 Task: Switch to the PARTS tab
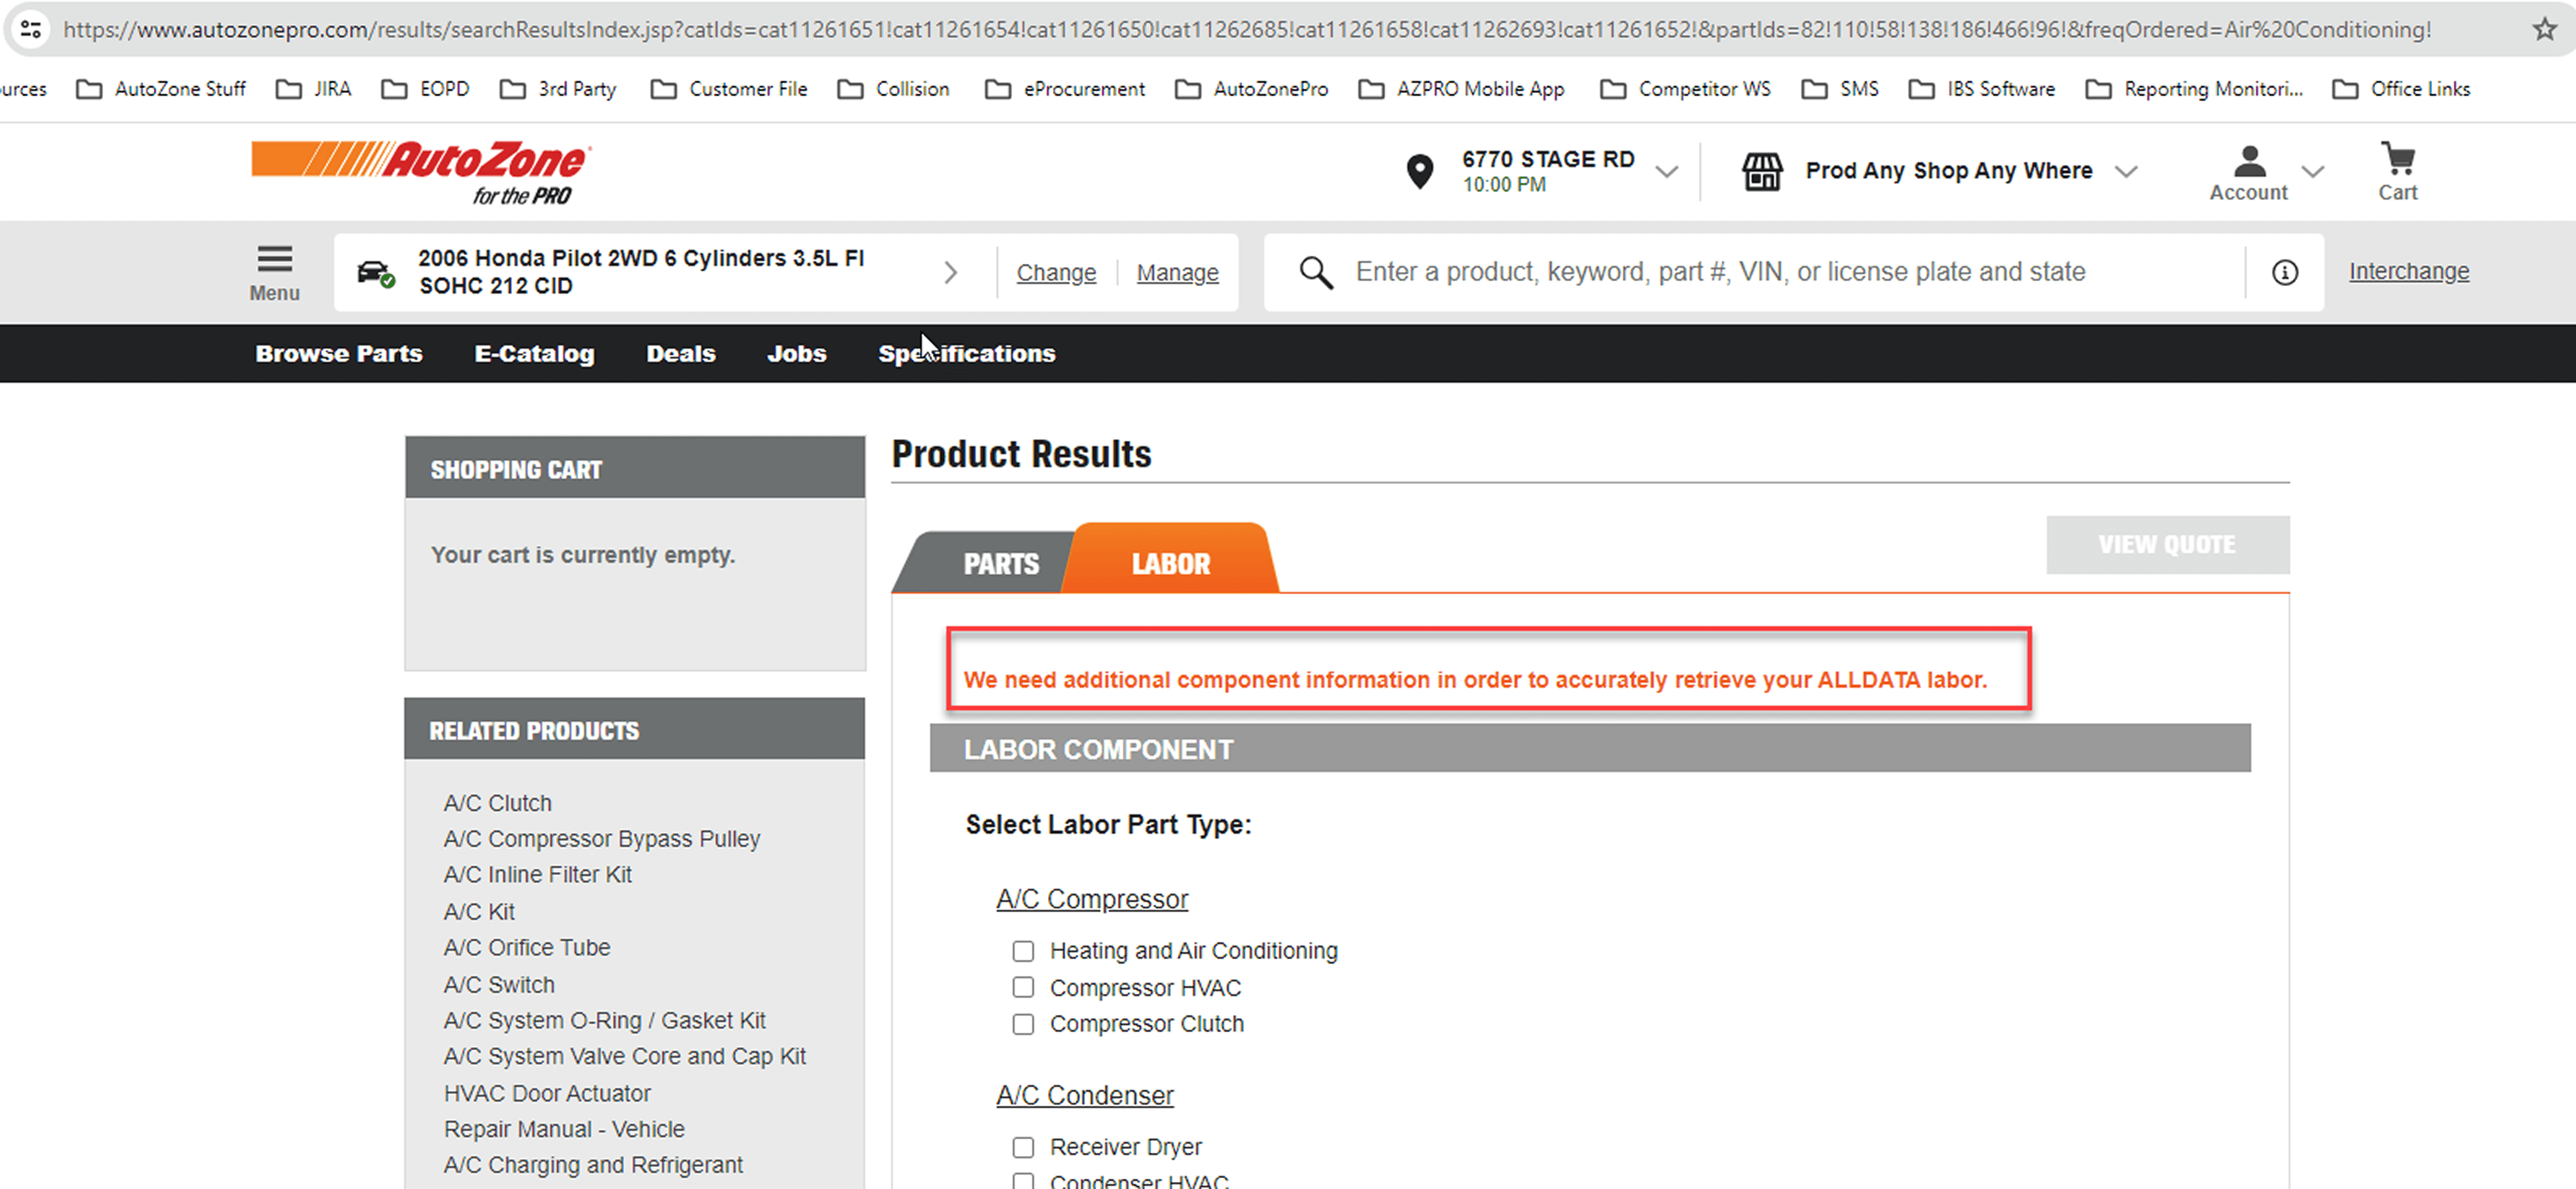click(x=1000, y=563)
